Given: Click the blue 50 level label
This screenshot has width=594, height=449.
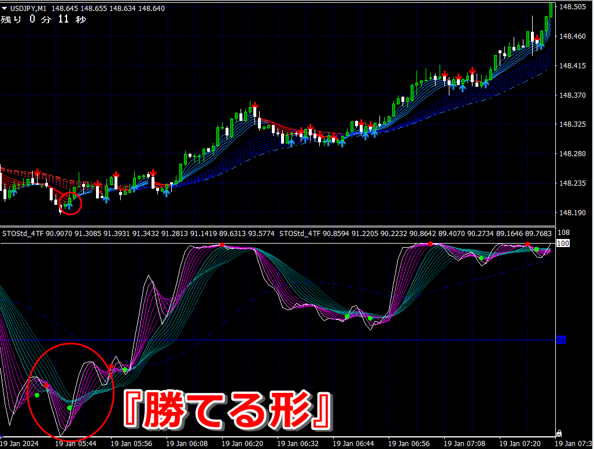Looking at the screenshot, I should [561, 340].
